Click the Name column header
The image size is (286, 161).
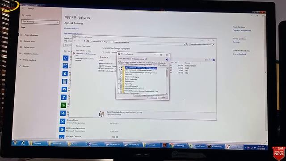[x=101, y=61]
